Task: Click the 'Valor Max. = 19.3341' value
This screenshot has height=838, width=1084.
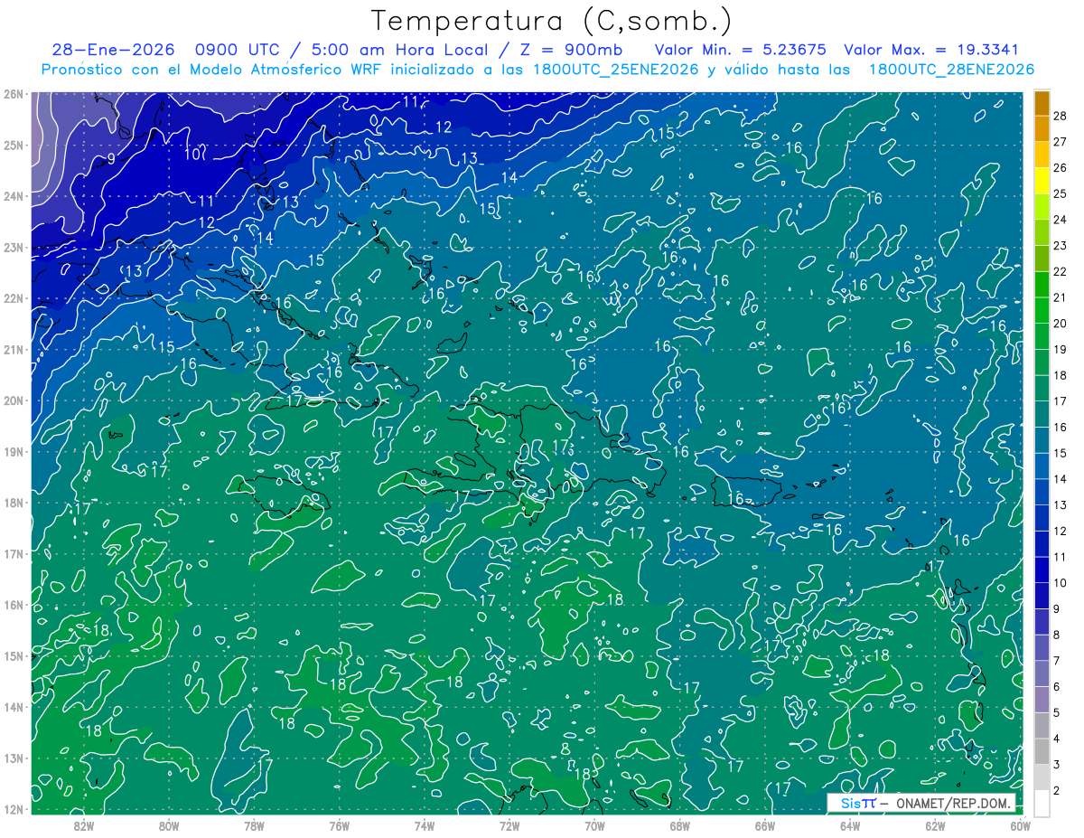Action: [930, 50]
